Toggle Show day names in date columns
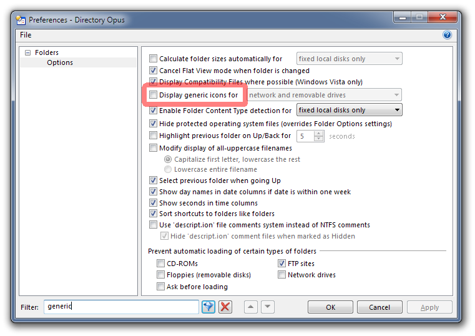 [154, 192]
